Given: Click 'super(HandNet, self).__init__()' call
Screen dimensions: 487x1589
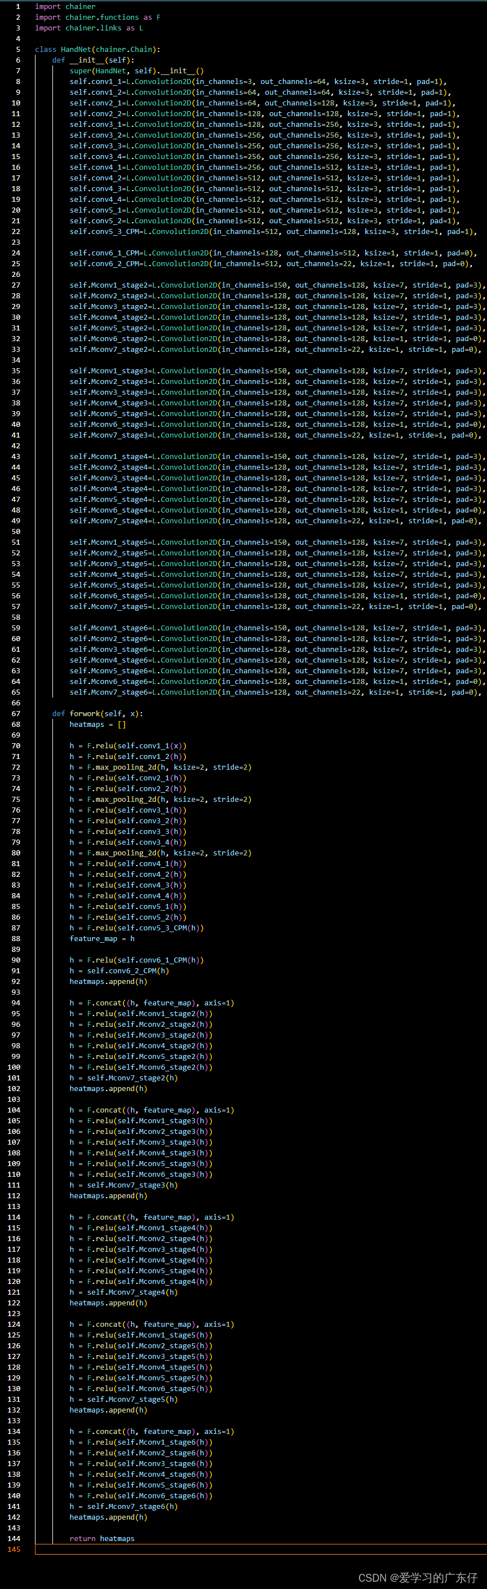Looking at the screenshot, I should [x=136, y=71].
